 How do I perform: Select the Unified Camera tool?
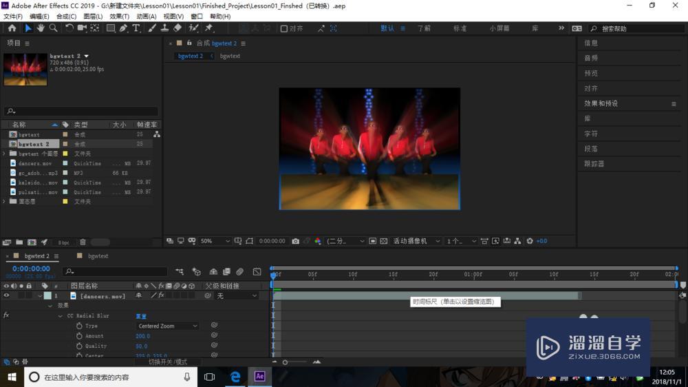pos(82,28)
